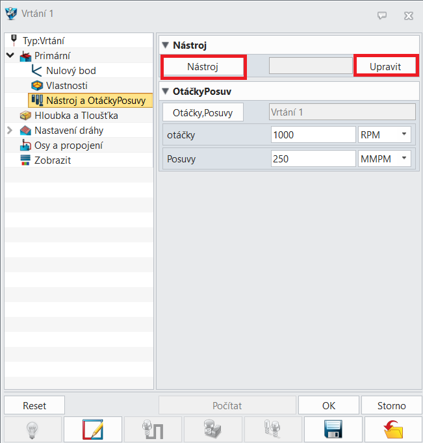
Task: Expand the Nastavení dráhy tree node
Action: point(10,131)
